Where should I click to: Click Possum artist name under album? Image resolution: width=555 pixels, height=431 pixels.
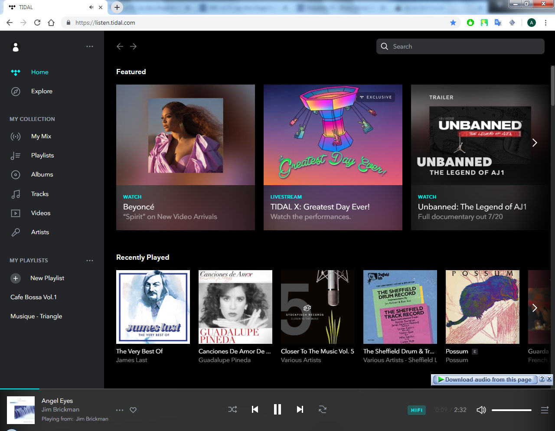click(457, 360)
